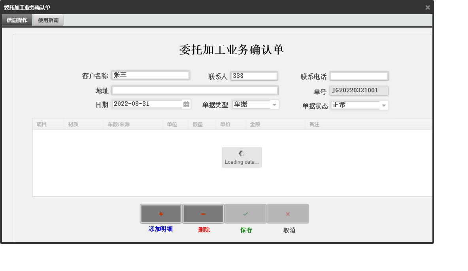Click the loading spinner icon in the table
The width and height of the screenshot is (468, 271).
pyautogui.click(x=242, y=153)
